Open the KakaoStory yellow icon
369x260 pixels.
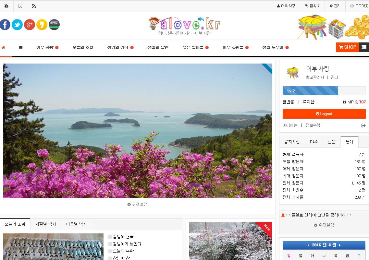coord(42,25)
